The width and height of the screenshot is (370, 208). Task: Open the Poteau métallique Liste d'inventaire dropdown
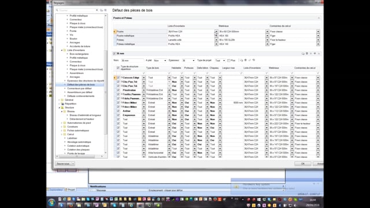pos(216,44)
